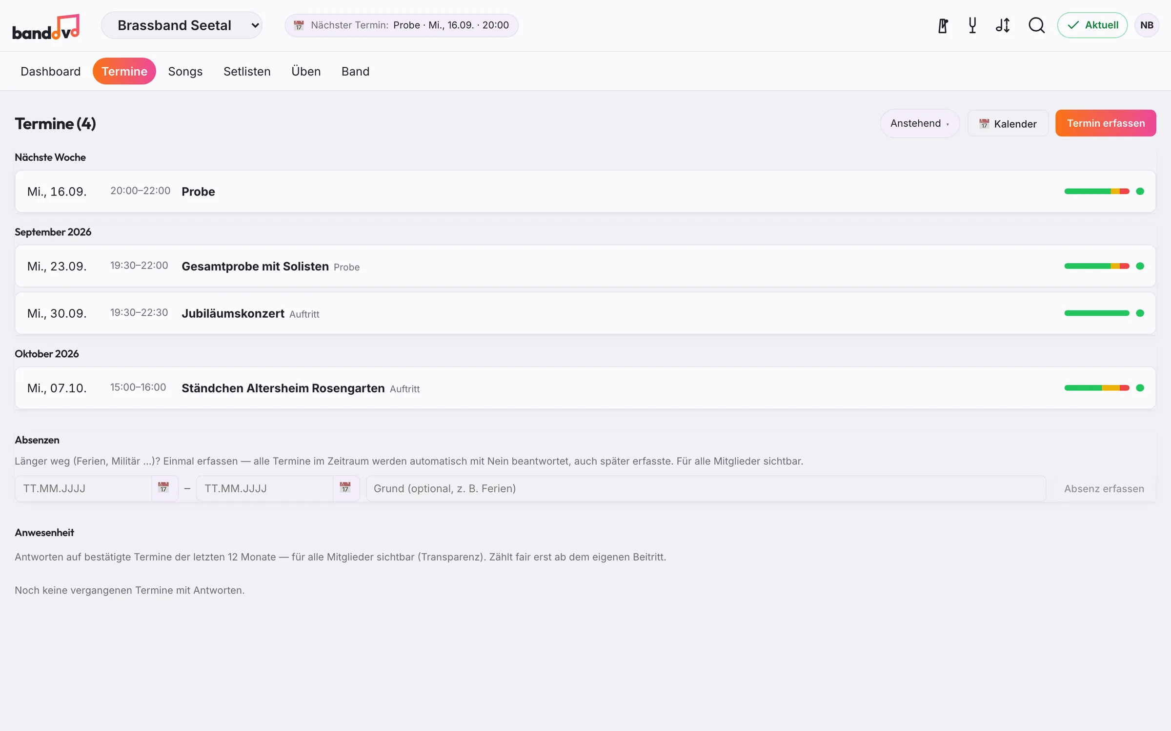Click the green status dot for Gesamtprobe mit Solisten
This screenshot has height=731, width=1171.
pyautogui.click(x=1140, y=266)
